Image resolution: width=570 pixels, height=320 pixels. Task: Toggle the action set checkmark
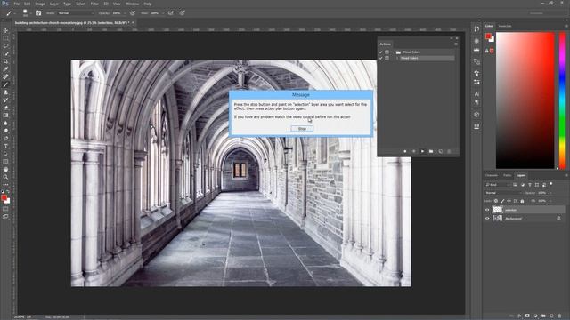click(381, 52)
